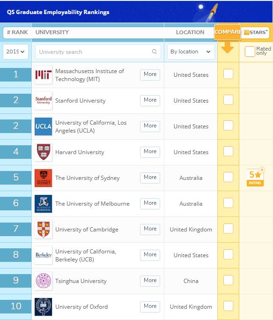Open the 2019 year dropdown
Viewport: 273px width, 320px height.
(x=15, y=52)
